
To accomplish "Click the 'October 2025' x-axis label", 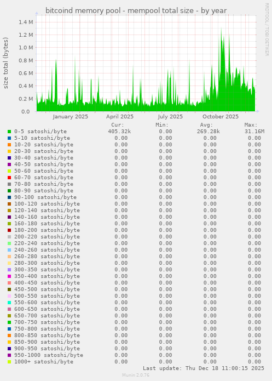I will point(221,117).
